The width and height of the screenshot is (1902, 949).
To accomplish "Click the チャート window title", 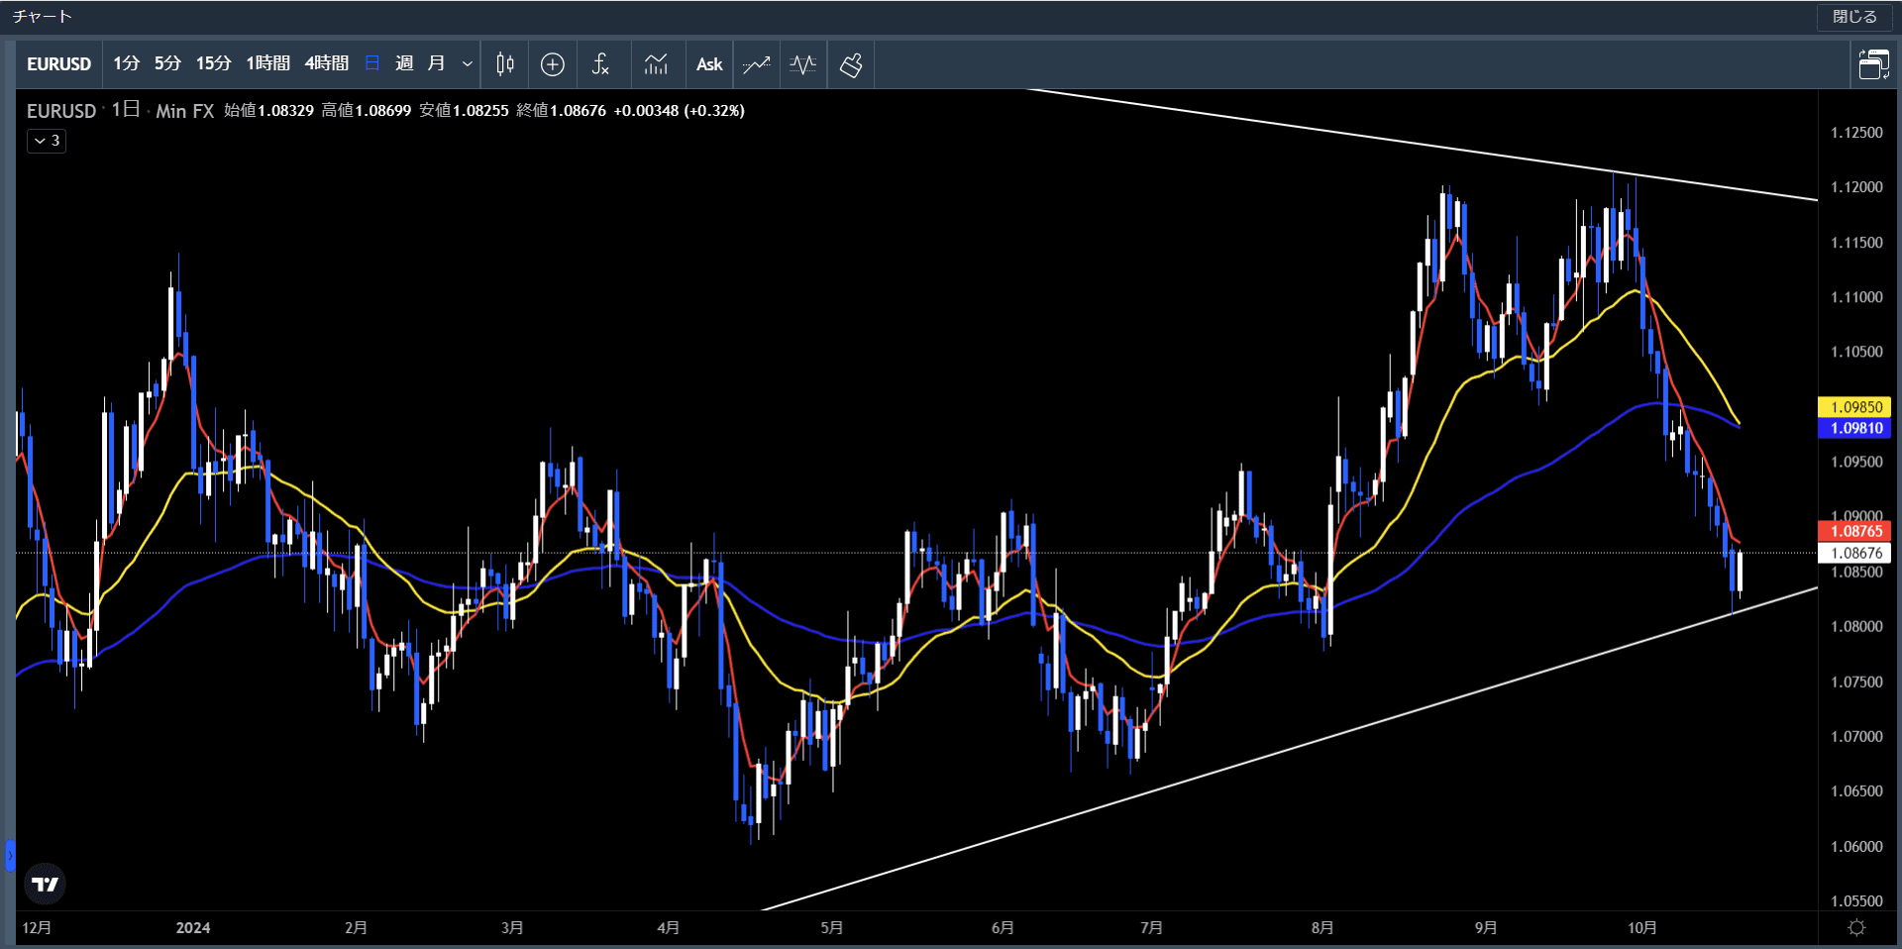I will pyautogui.click(x=42, y=17).
